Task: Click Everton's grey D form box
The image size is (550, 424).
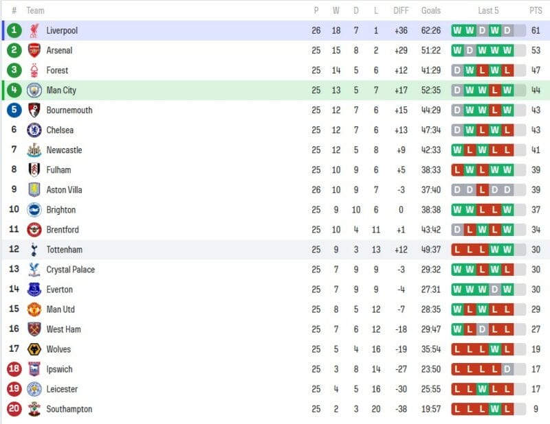Action: pyautogui.click(x=495, y=290)
